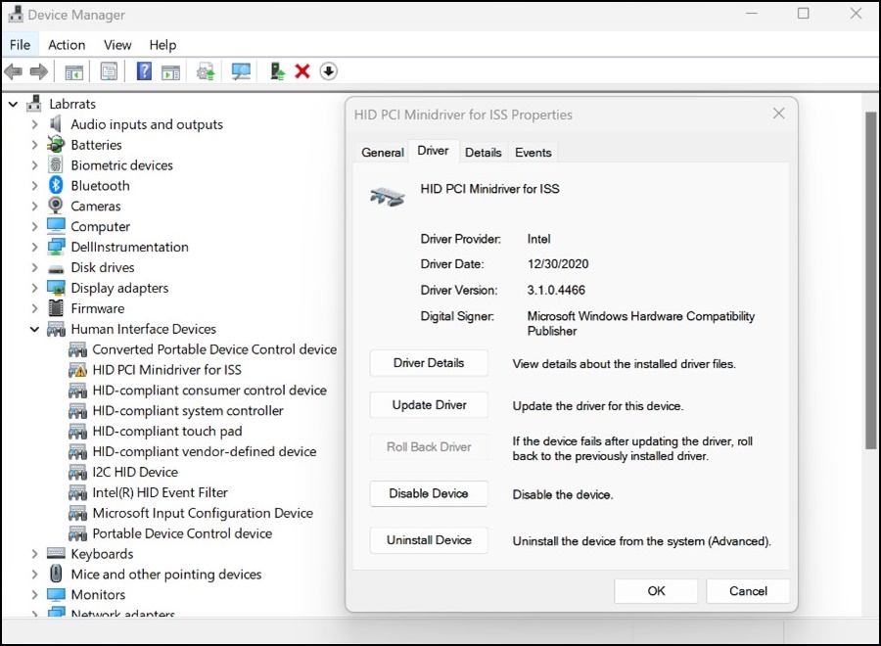Select DellInstrumentation category
This screenshot has height=646, width=881.
(130, 248)
